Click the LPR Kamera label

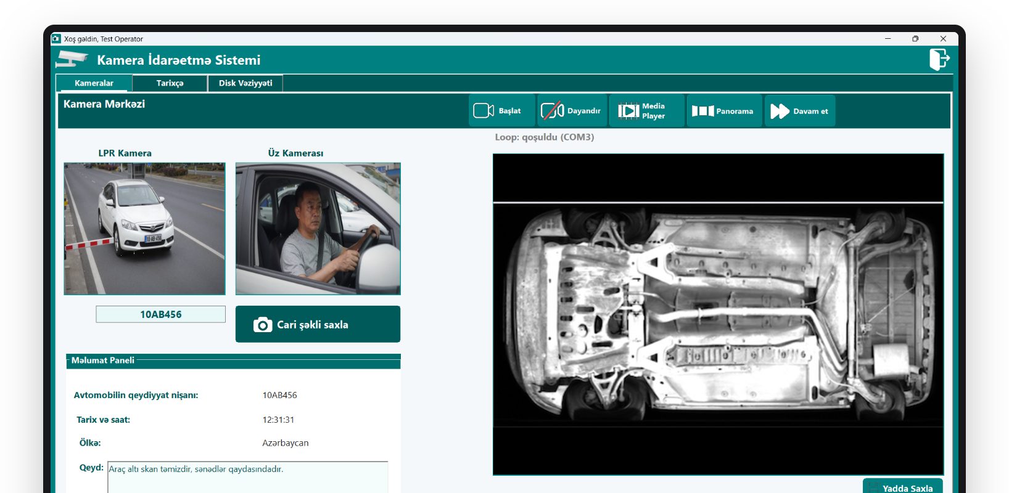coord(125,153)
